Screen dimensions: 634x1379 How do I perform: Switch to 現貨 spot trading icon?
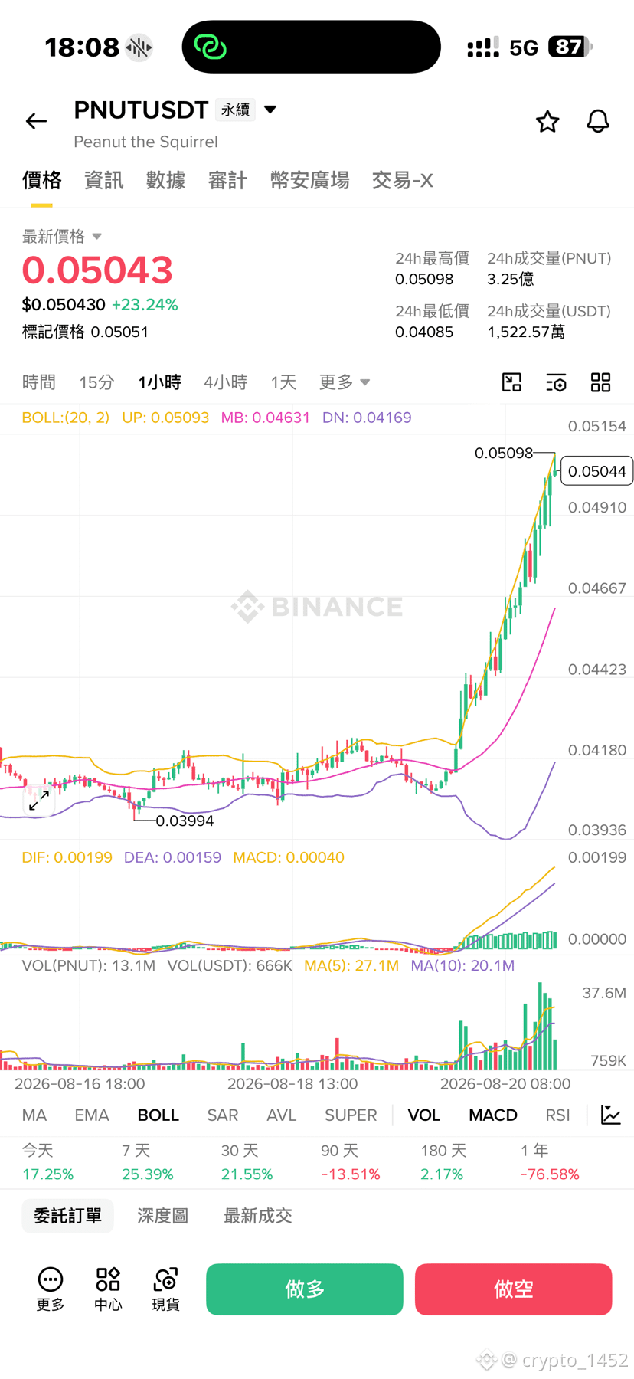165,1289
